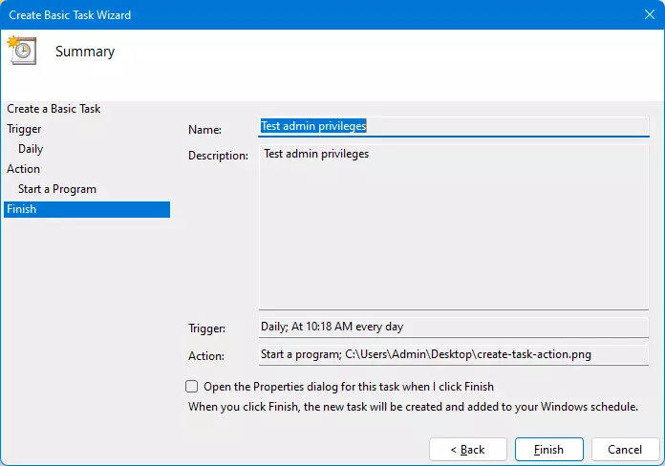Click the Name: label
The width and height of the screenshot is (665, 466).
coord(204,129)
